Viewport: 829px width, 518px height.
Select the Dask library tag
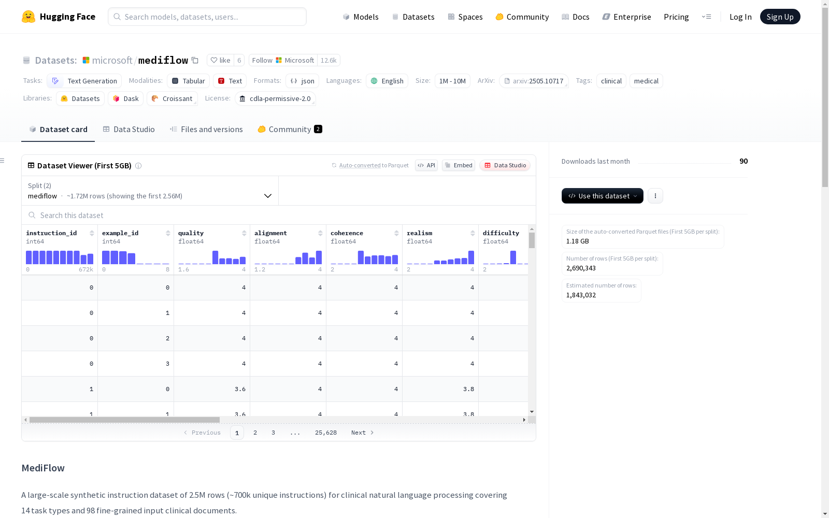(x=125, y=98)
